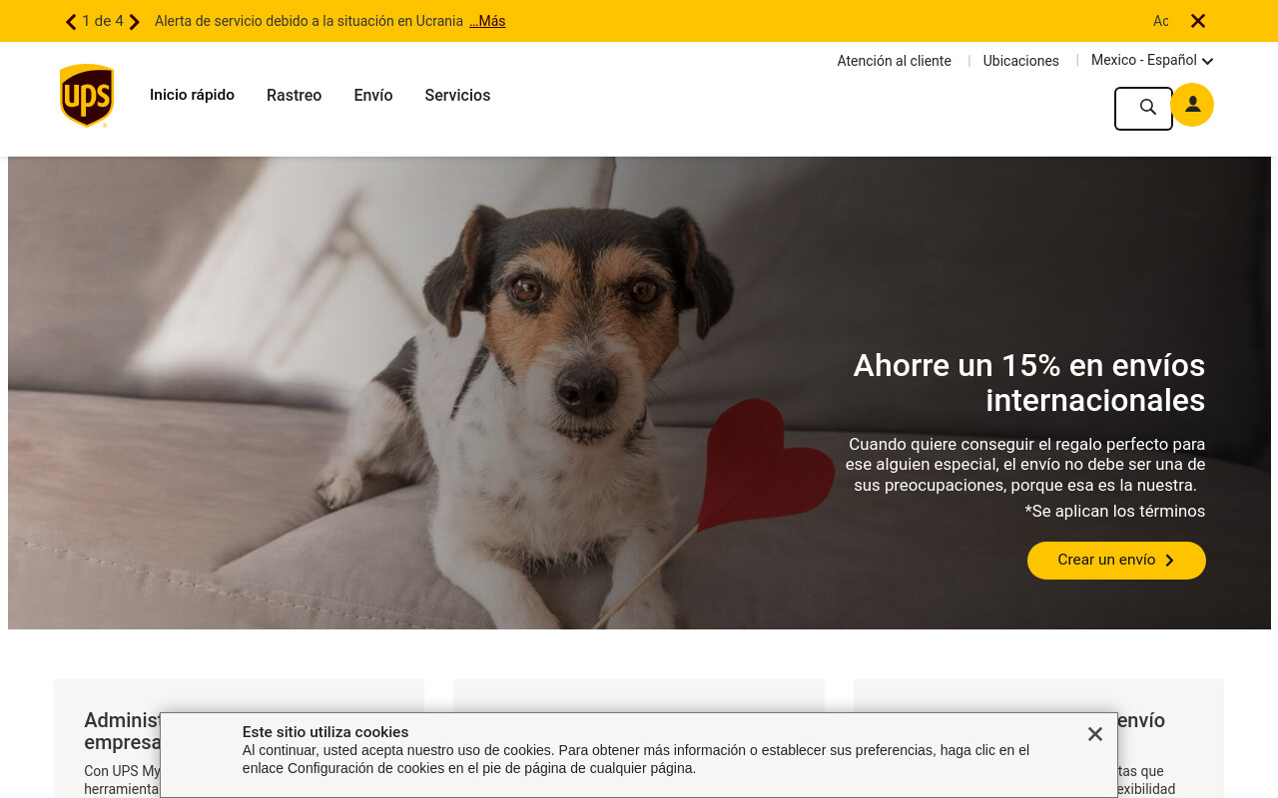Click the Crear un envío button
This screenshot has height=798, width=1278.
coord(1116,561)
